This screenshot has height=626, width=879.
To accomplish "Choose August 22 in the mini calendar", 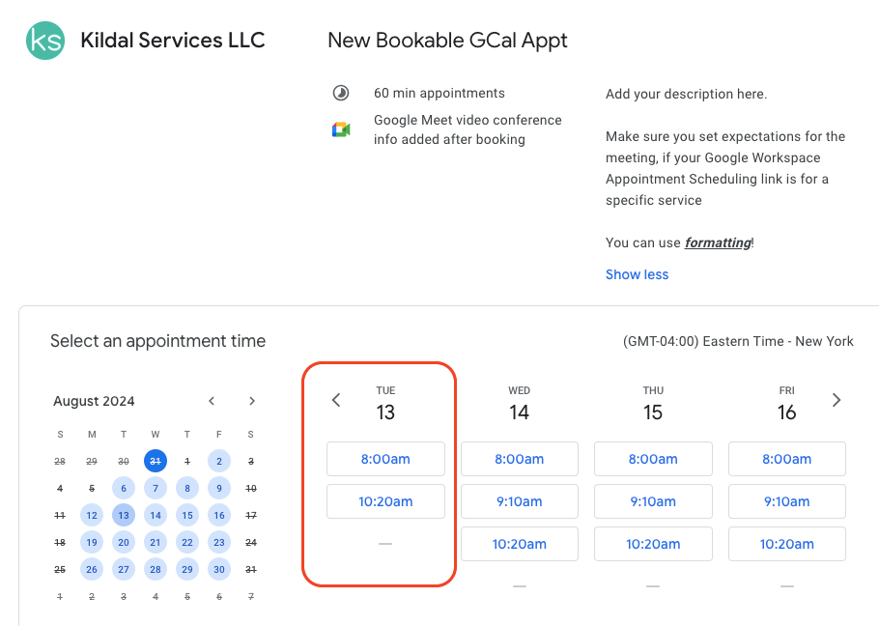I will (187, 543).
